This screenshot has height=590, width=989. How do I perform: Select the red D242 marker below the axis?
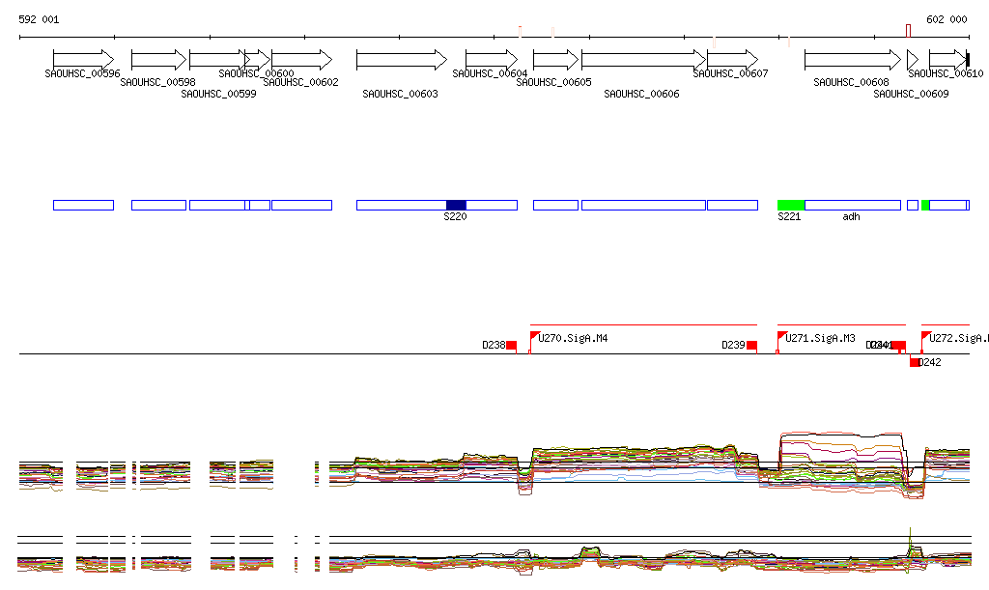(915, 362)
